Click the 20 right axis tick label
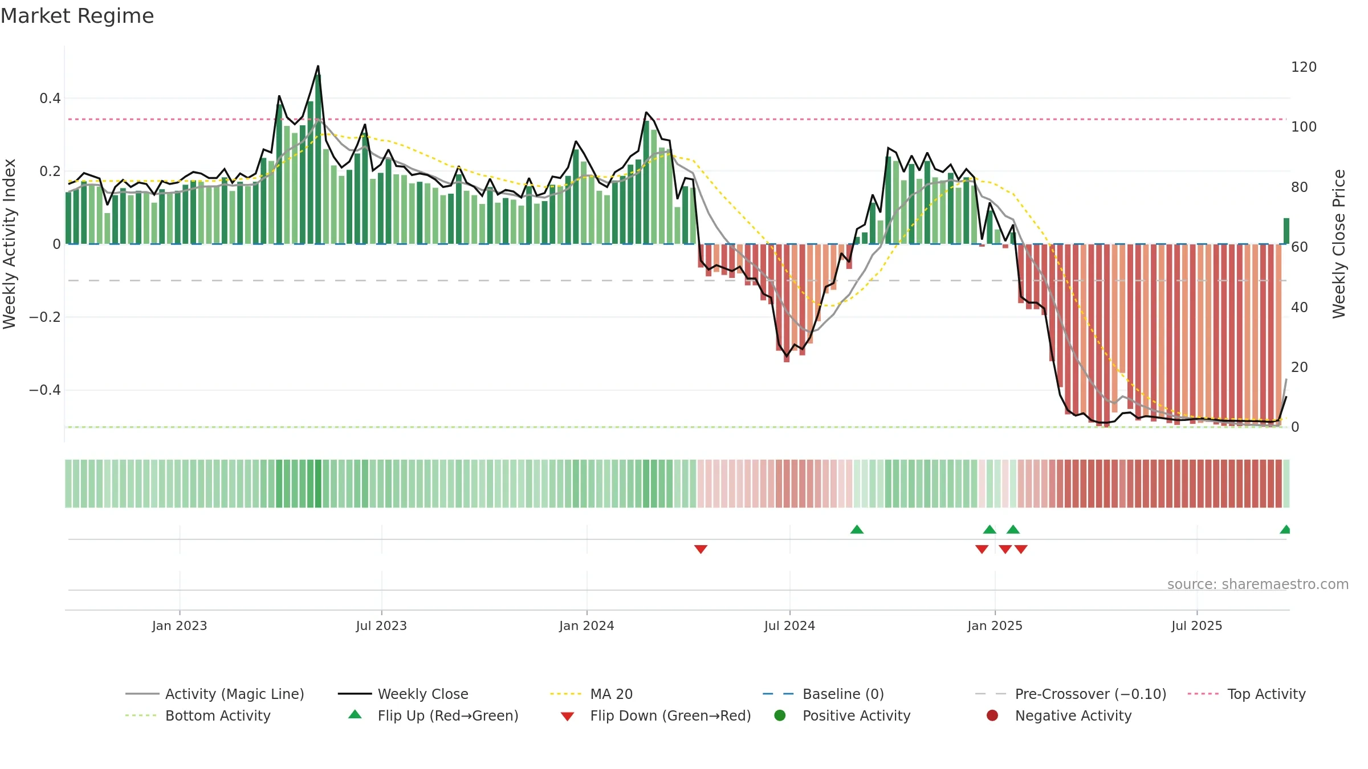The image size is (1368, 769). point(1299,367)
